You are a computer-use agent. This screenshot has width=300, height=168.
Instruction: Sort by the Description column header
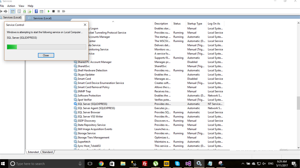pyautogui.click(x=161, y=24)
